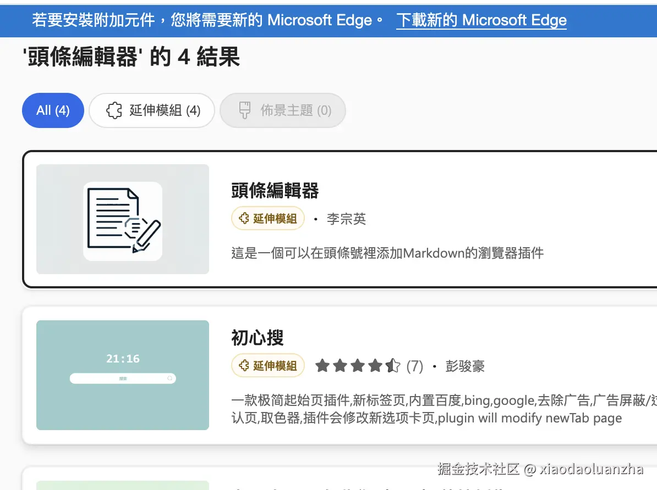Click the 延伸模組 badge under 初心搜
Screen dimensions: 657x490
click(268, 366)
